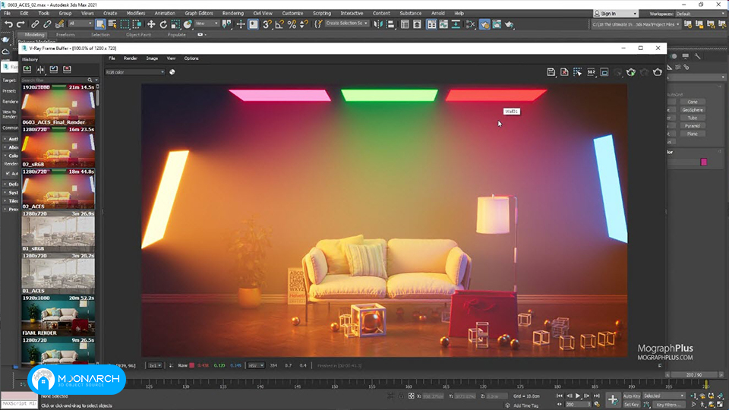Open the Material Editor from toolbar
The image size is (729, 410).
click(x=470, y=24)
